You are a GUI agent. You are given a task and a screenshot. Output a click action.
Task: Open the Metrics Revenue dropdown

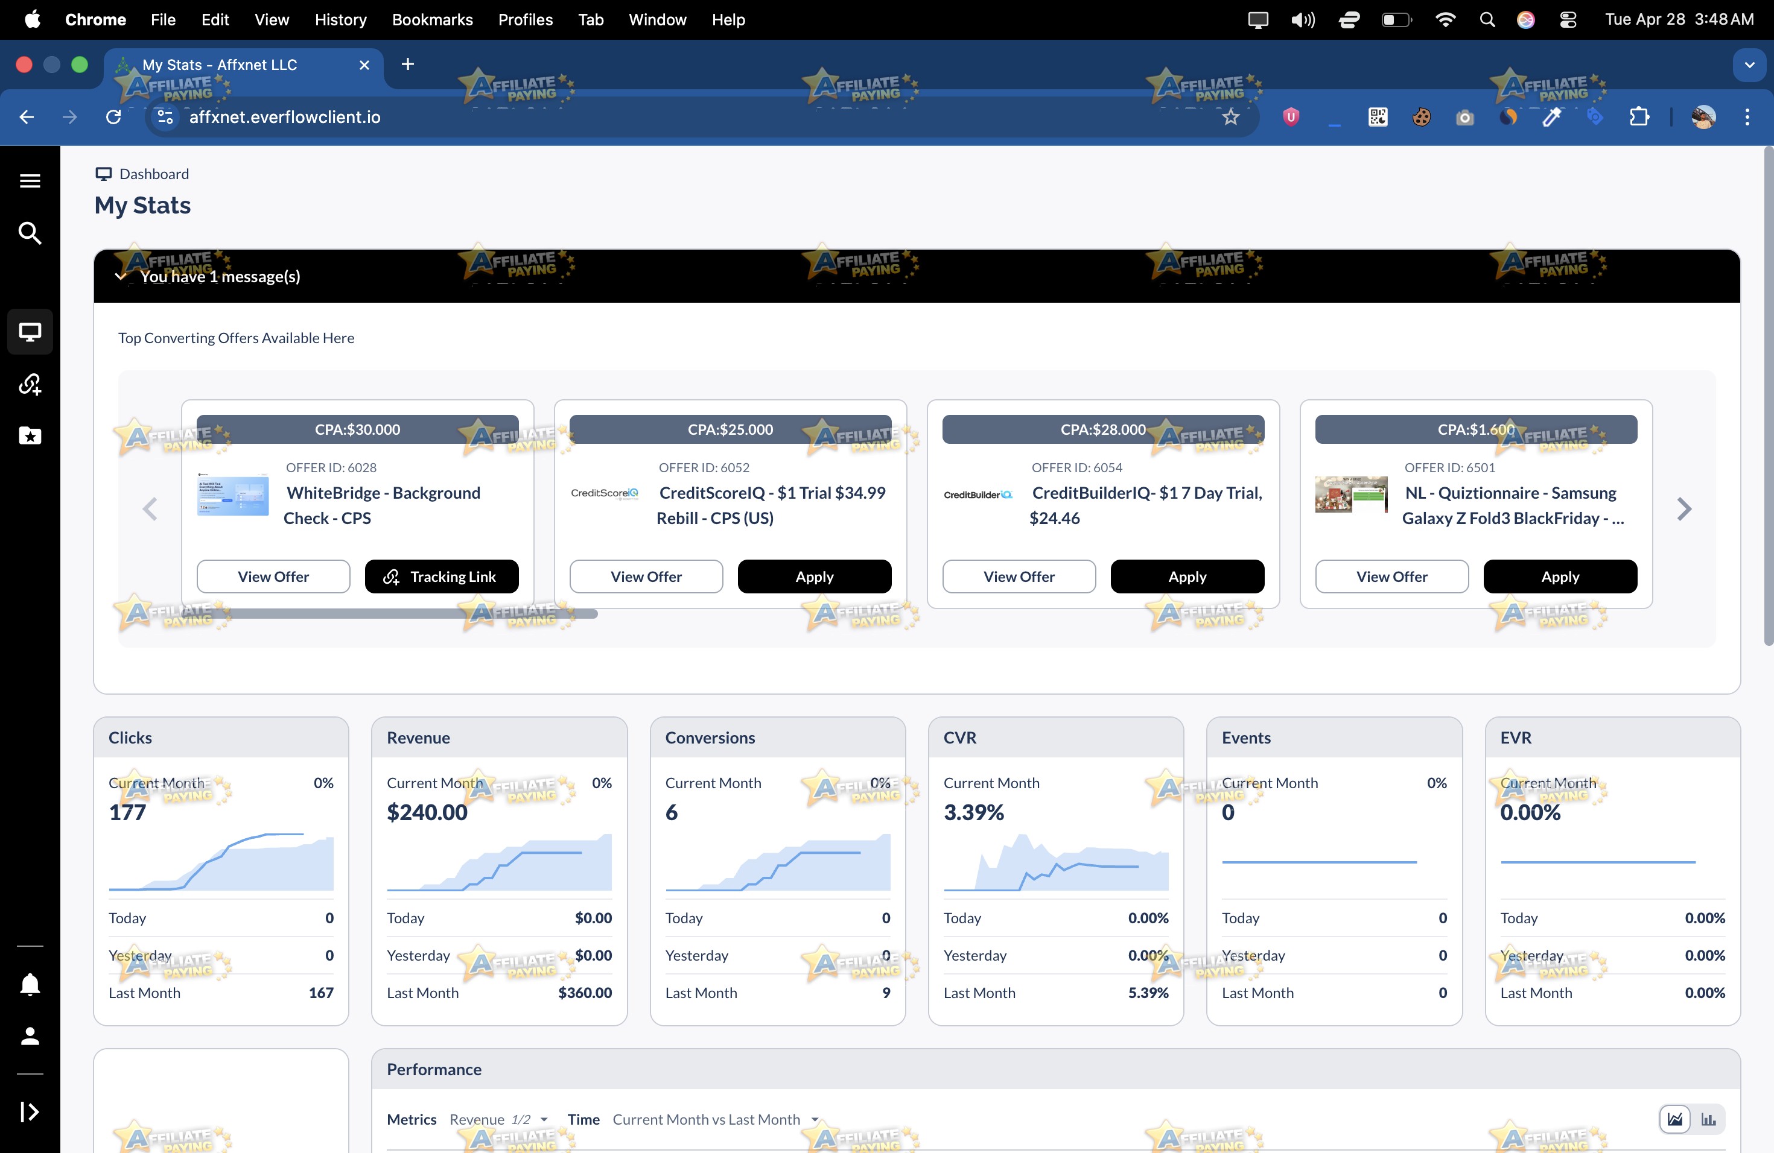(498, 1119)
